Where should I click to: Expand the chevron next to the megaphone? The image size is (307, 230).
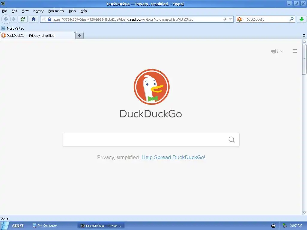coord(282,51)
